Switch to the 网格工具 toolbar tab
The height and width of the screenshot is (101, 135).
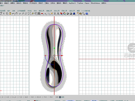click(64, 11)
